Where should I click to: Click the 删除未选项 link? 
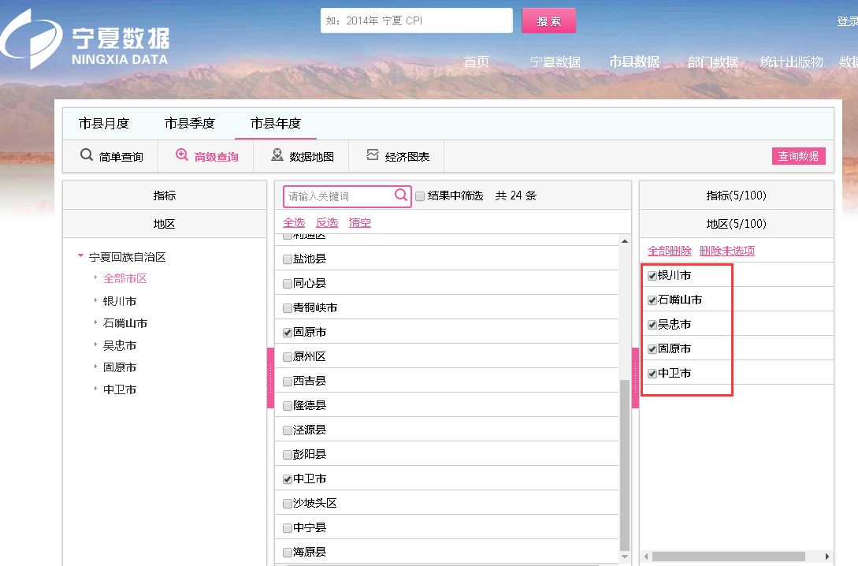click(726, 251)
